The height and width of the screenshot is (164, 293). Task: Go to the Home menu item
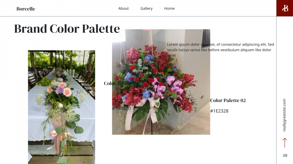(169, 8)
